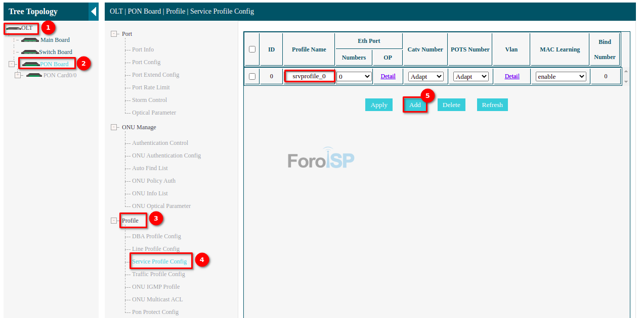Toggle the select-all checkbox in table header
Screen dimensions: 643x318
pyautogui.click(x=252, y=49)
